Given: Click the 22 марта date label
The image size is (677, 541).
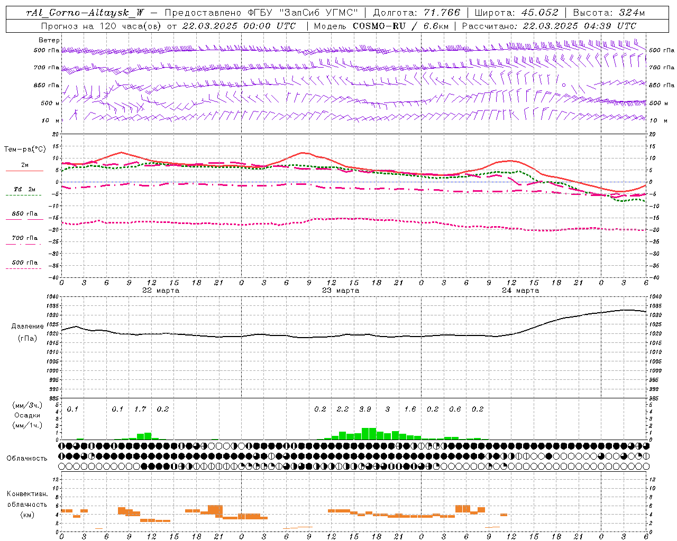Looking at the screenshot, I should (161, 291).
